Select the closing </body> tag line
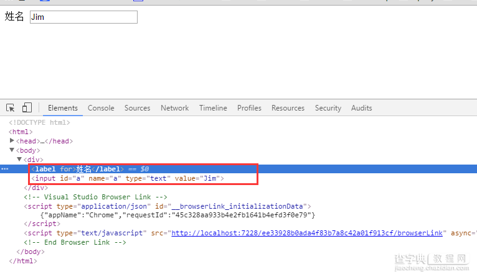 31,252
